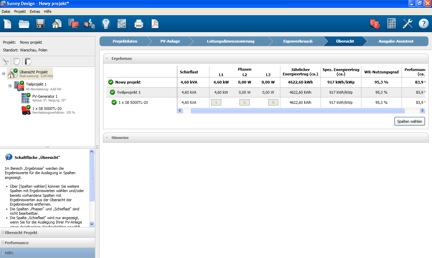The width and height of the screenshot is (432, 258).
Task: Go to PV-Anlage step
Action: coord(170,41)
